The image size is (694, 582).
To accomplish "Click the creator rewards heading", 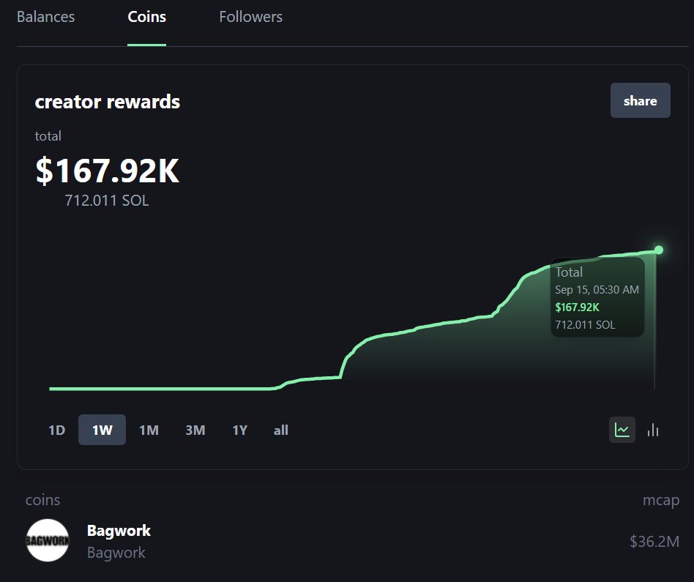I will [108, 102].
